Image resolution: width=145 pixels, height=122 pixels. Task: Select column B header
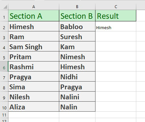tap(77, 7)
